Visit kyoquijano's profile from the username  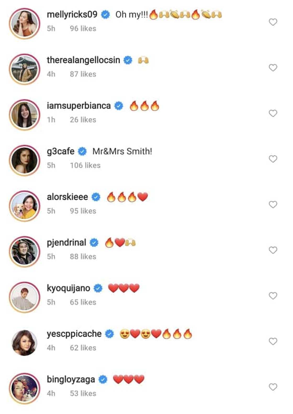click(69, 288)
